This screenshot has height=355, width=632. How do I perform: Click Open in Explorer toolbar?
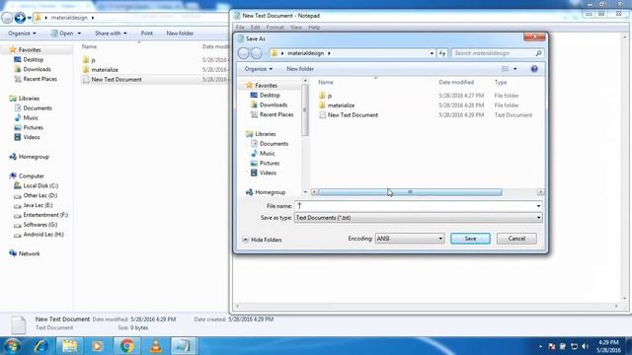66,33
